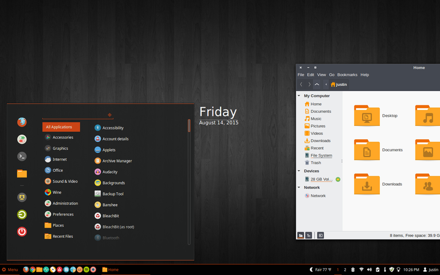Click the green logout icon in the menu
Image resolution: width=440 pixels, height=275 pixels.
(22, 215)
